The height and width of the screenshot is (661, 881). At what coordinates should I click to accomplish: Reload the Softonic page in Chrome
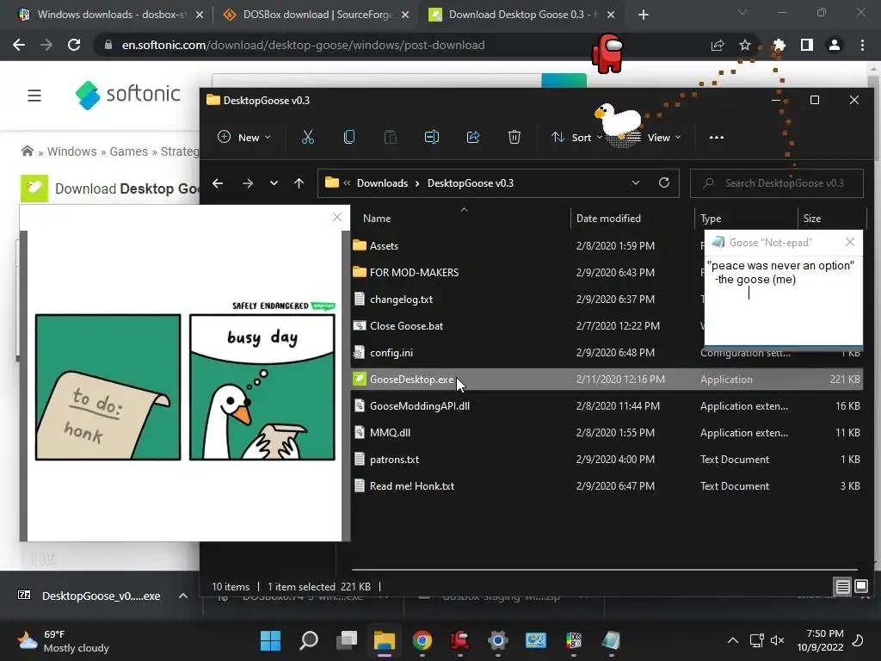pyautogui.click(x=74, y=45)
